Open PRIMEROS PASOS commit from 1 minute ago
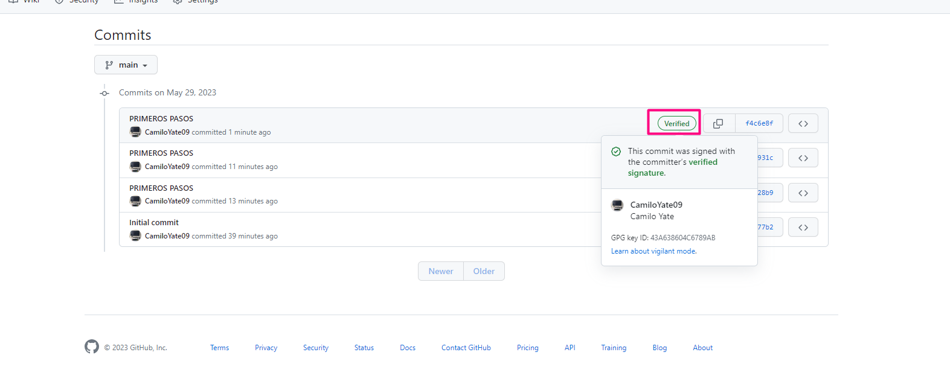 click(161, 118)
